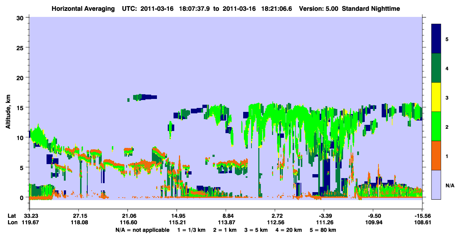Click the 0 km altitude tick label
The image size is (469, 240).
[x=23, y=197]
